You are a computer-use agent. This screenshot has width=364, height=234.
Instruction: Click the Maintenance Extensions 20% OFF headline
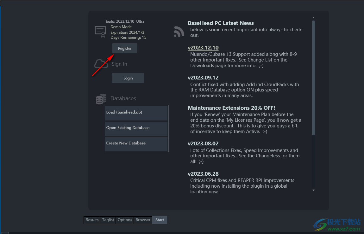coord(231,108)
